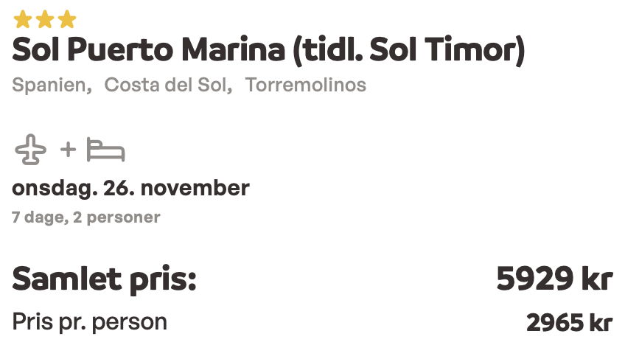Click the third yellow rating star
This screenshot has height=345, width=625.
(x=67, y=20)
